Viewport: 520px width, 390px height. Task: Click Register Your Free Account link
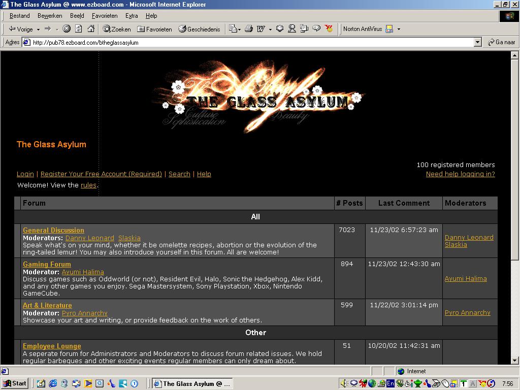click(101, 174)
